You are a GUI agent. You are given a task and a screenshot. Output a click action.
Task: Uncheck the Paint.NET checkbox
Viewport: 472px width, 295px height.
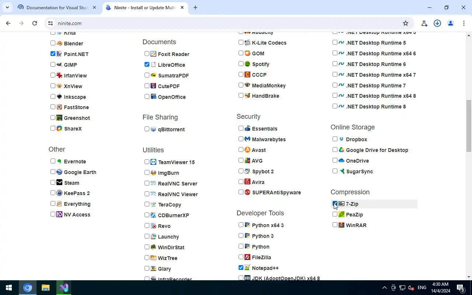pos(53,54)
